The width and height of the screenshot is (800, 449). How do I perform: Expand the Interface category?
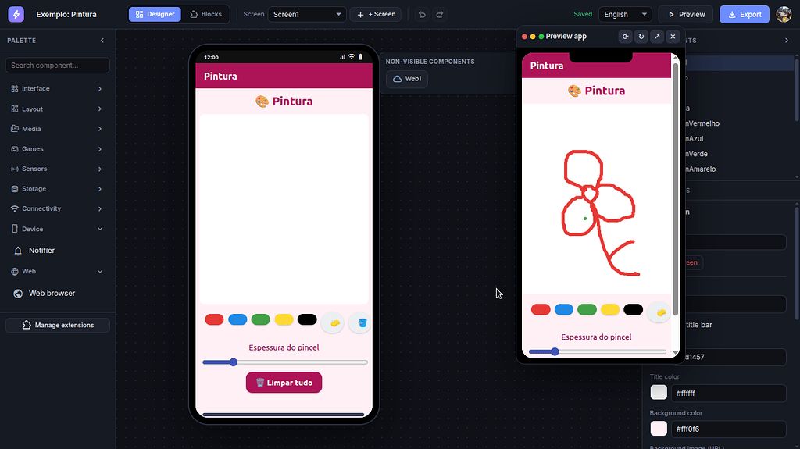click(57, 89)
